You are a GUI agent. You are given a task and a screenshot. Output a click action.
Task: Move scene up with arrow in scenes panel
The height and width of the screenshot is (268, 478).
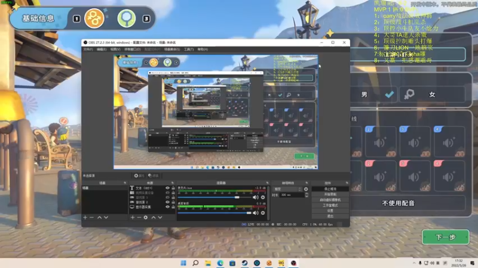(x=99, y=217)
